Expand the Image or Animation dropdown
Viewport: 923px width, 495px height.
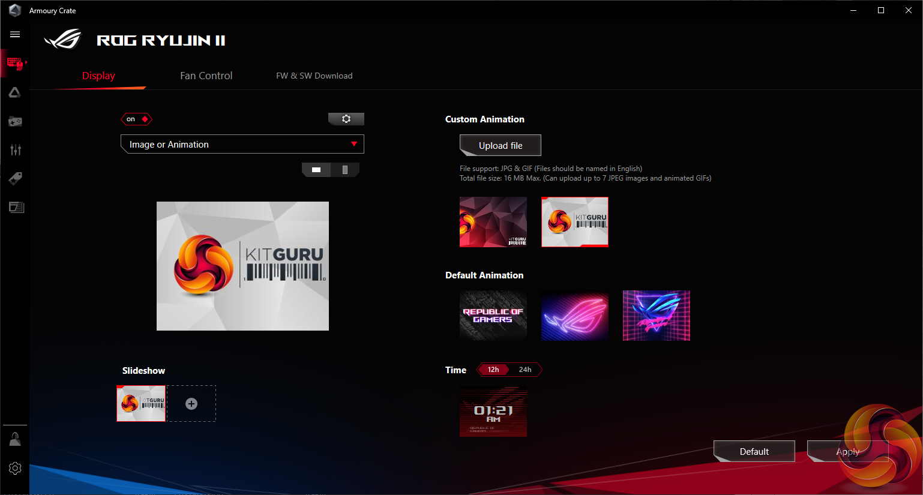242,144
